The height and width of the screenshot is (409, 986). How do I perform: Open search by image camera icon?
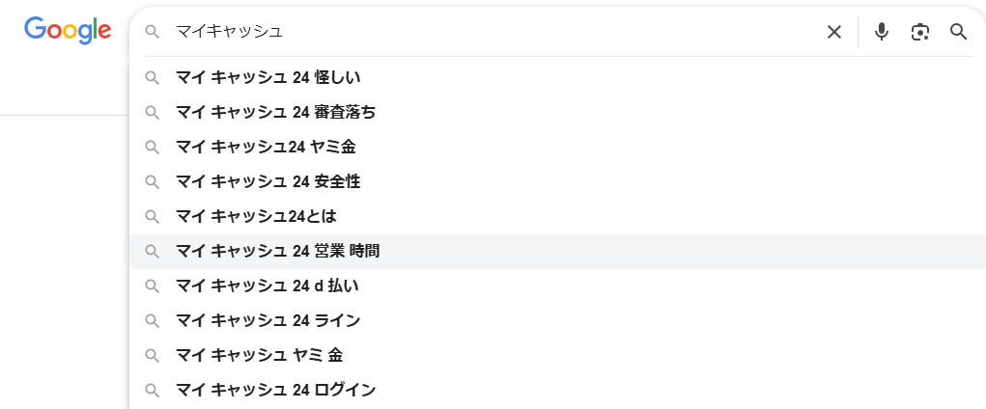920,32
